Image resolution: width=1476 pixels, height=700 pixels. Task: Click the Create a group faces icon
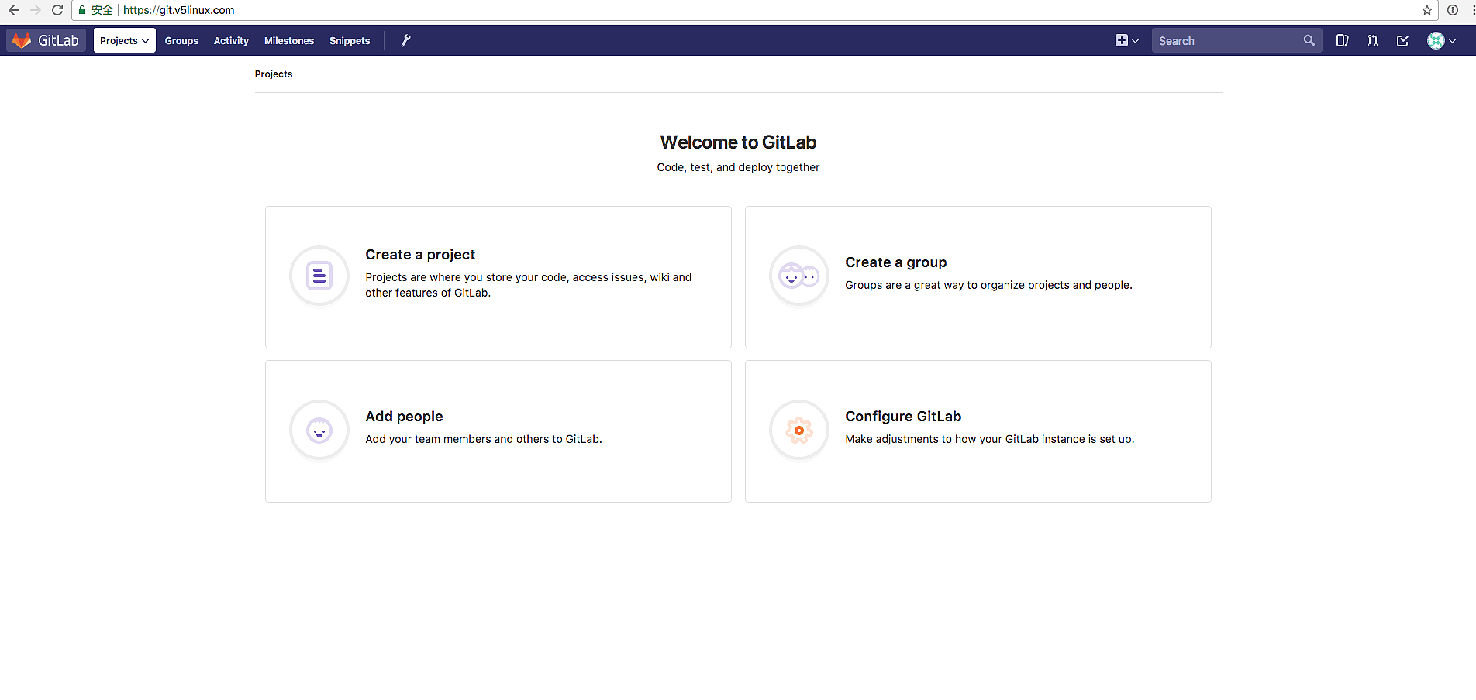pyautogui.click(x=798, y=276)
